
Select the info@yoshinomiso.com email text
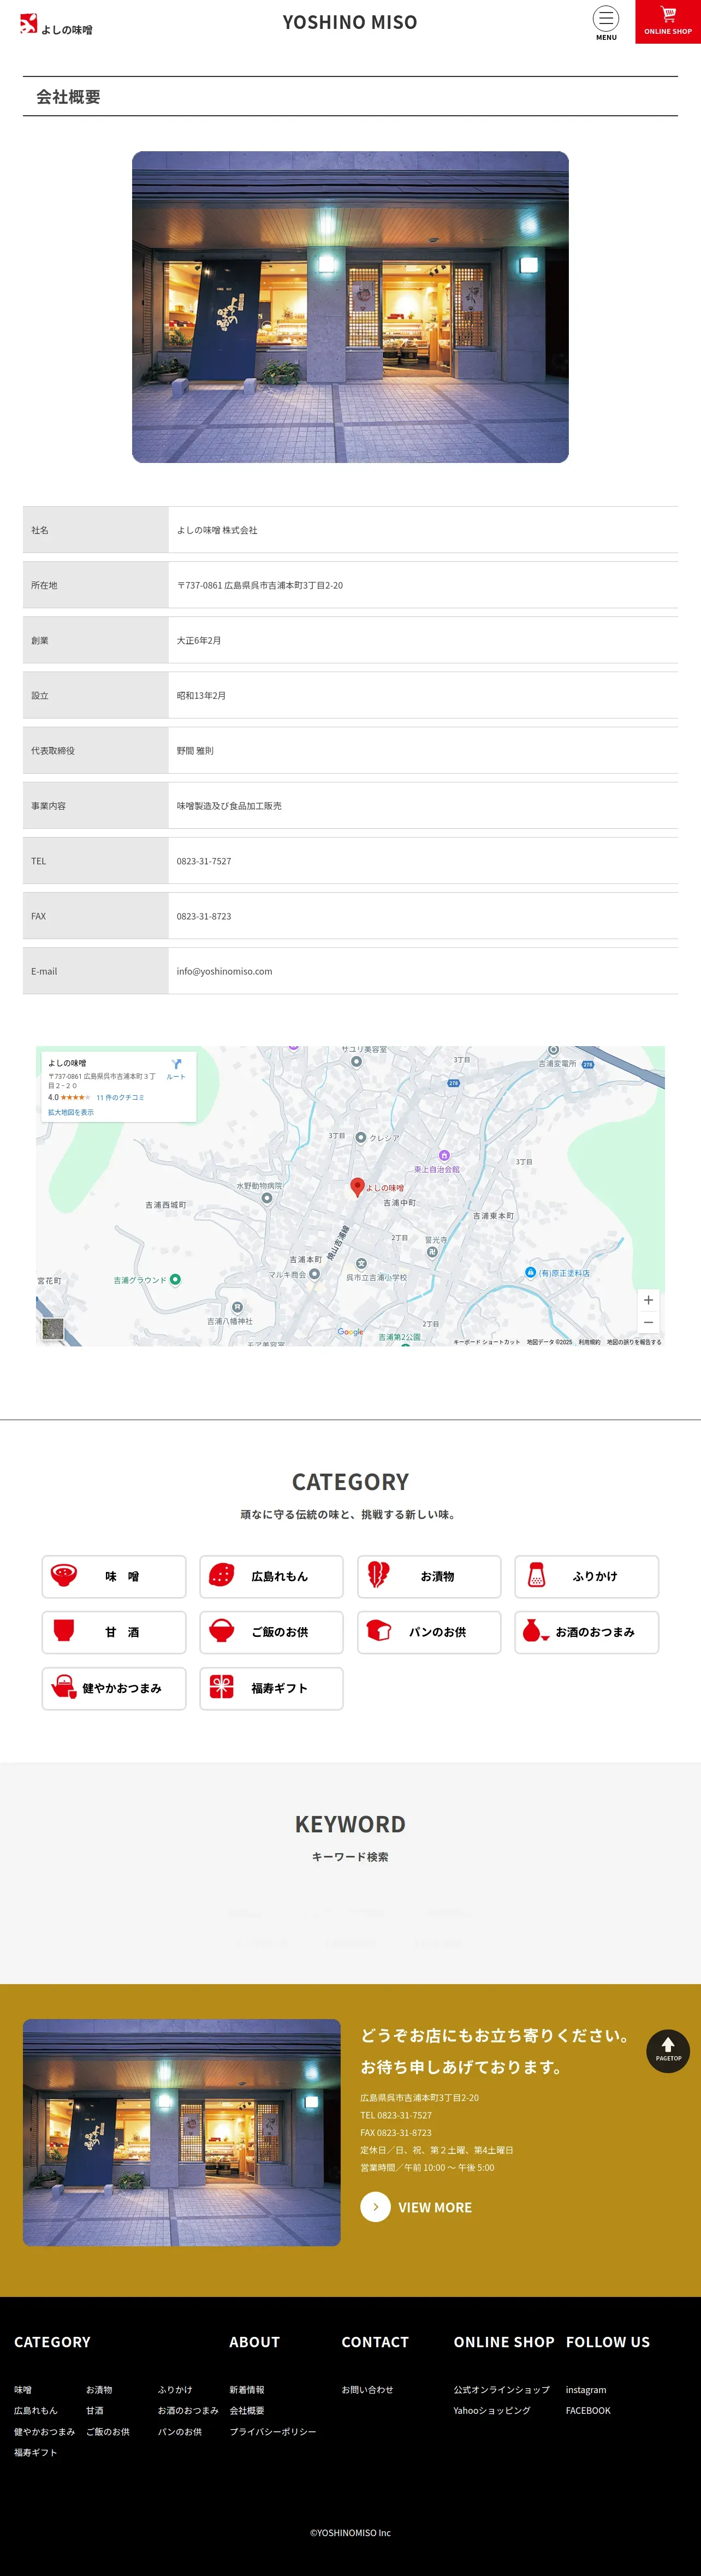tap(224, 971)
